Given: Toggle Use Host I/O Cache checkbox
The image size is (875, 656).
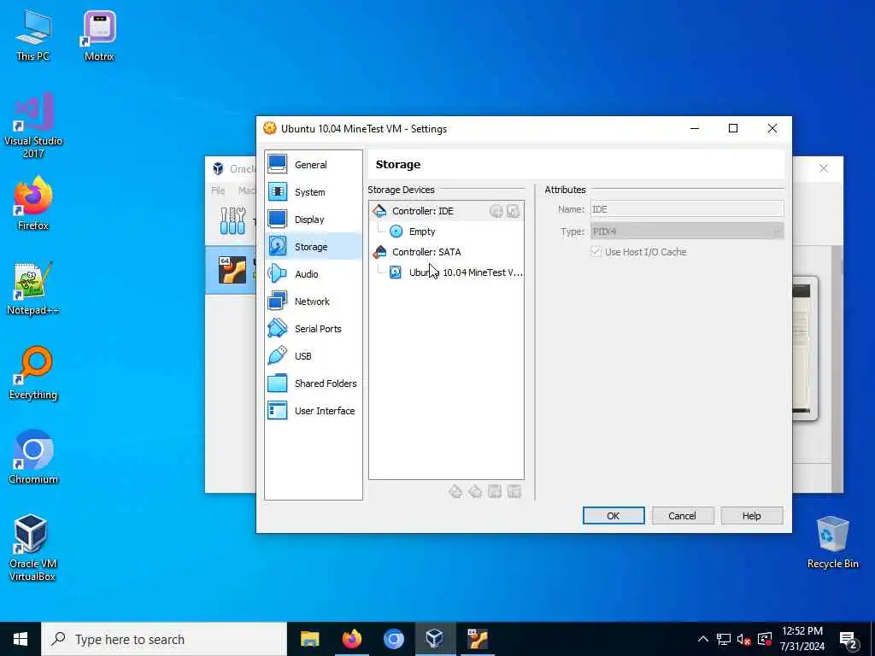Looking at the screenshot, I should (596, 252).
